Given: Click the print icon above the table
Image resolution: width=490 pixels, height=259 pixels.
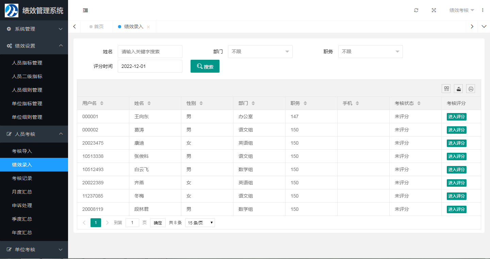Looking at the screenshot, I should tap(471, 89).
